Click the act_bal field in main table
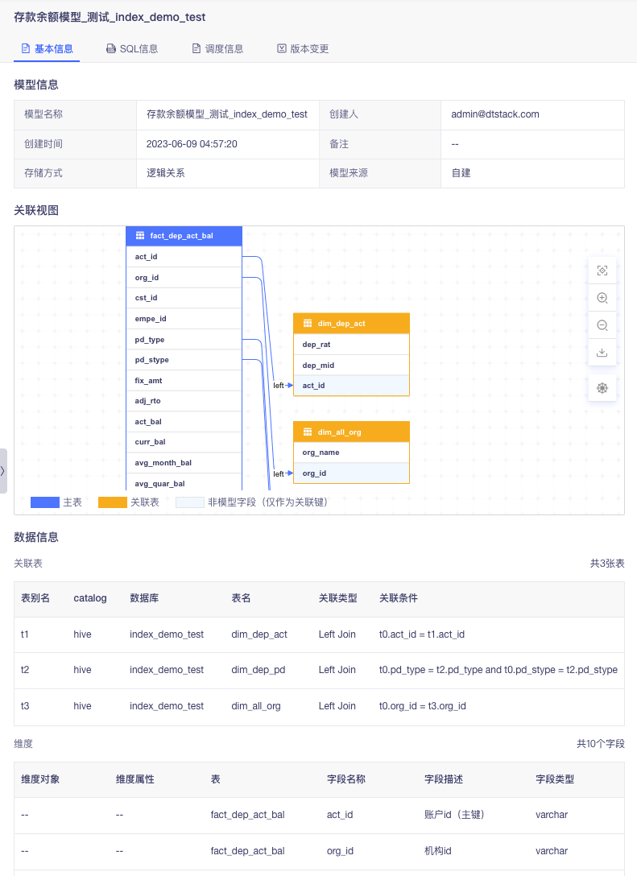The width and height of the screenshot is (637, 876). (x=184, y=421)
